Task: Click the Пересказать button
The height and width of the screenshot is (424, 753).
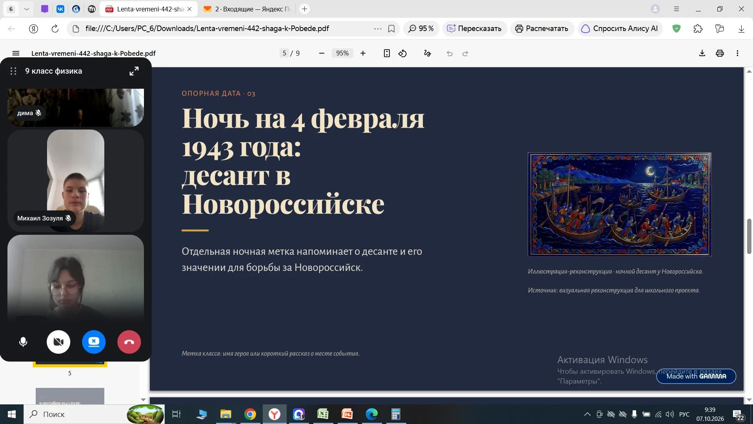Action: click(x=475, y=29)
